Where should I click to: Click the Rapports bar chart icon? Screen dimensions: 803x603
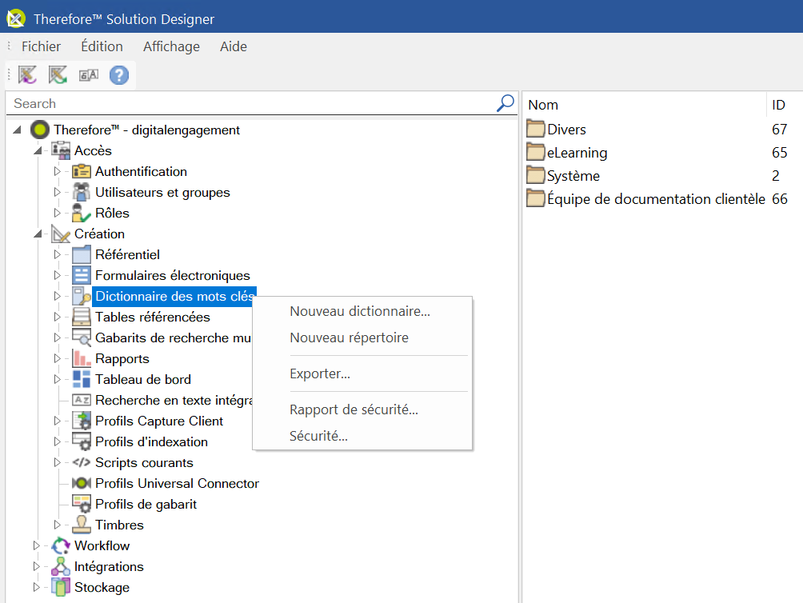pyautogui.click(x=82, y=358)
